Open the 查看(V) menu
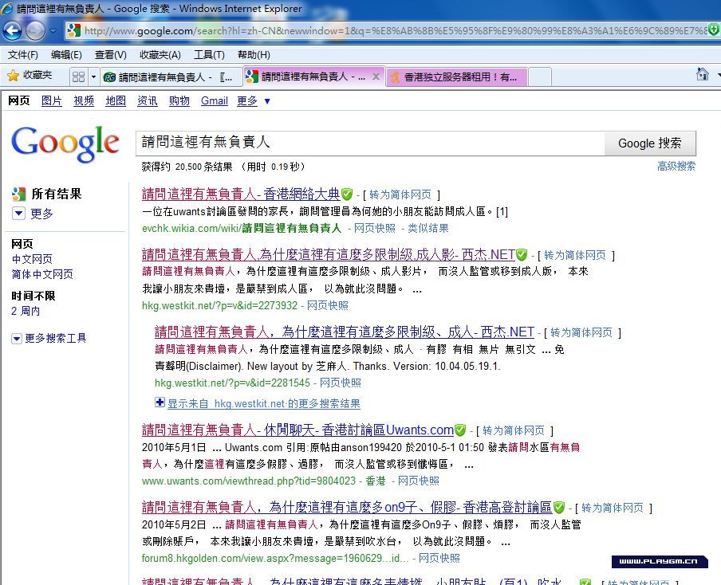This screenshot has width=721, height=585. [110, 55]
